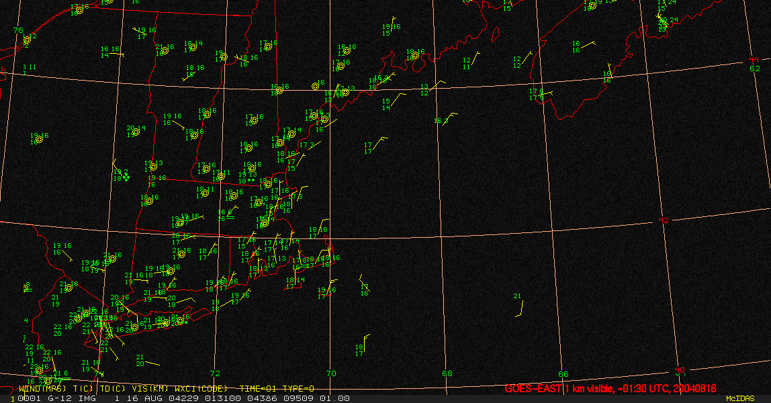This screenshot has height=403, width=771.
Task: Click the longitude 76 grid label
Action: click(18, 30)
